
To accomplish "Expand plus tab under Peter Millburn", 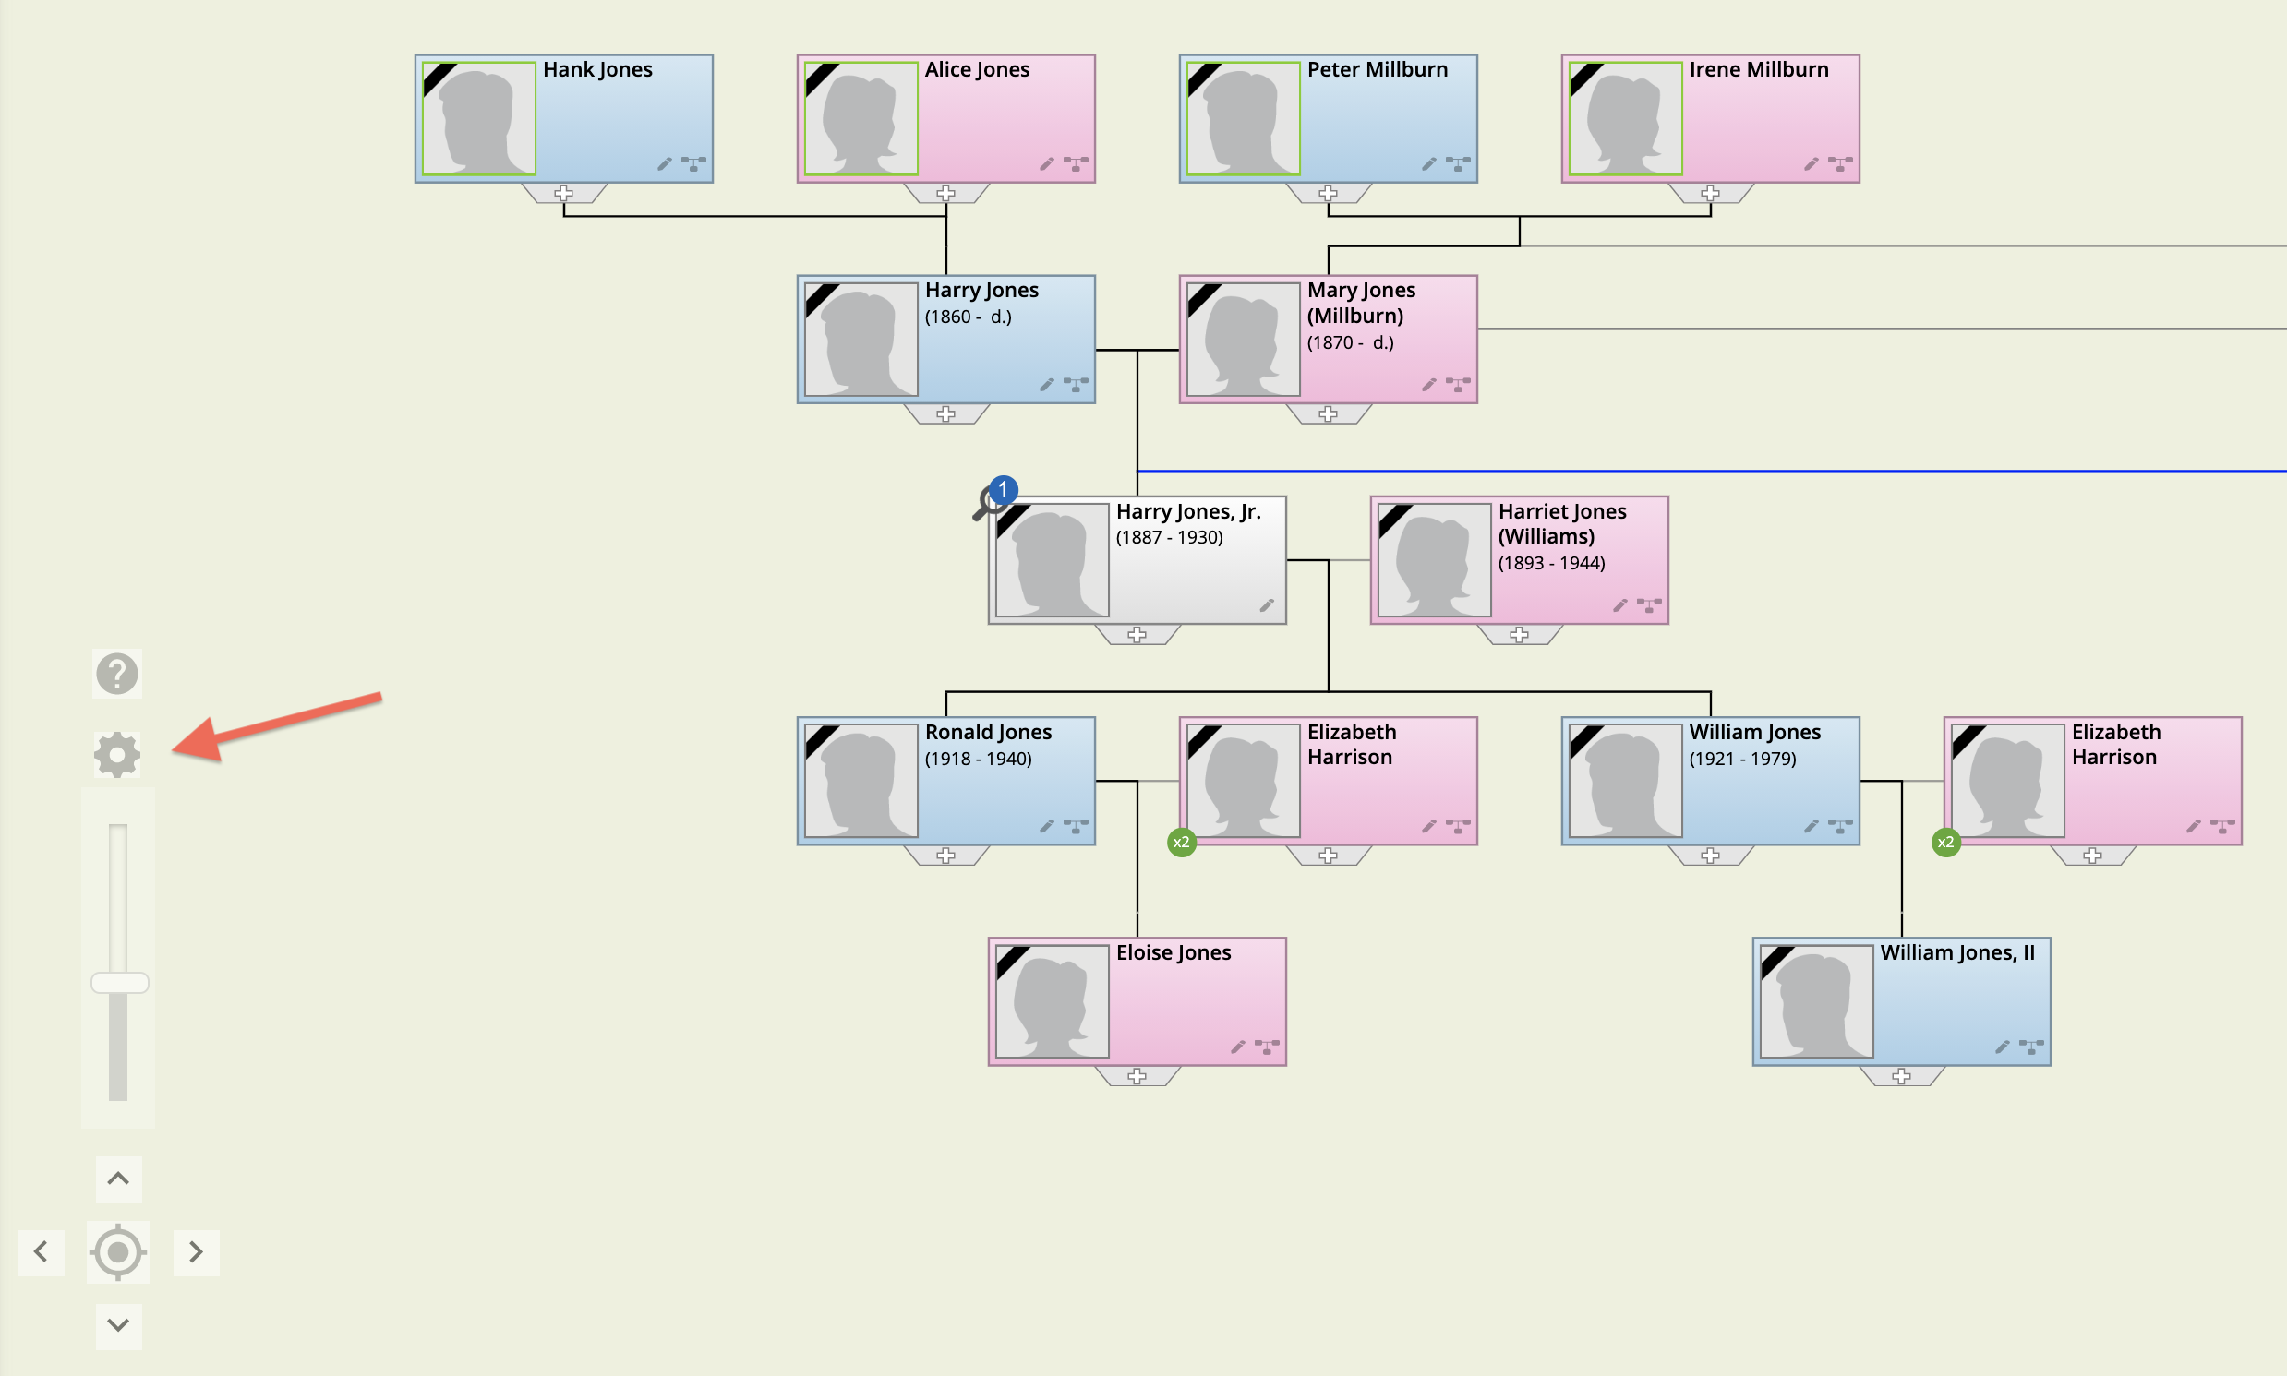I will click(x=1328, y=193).
